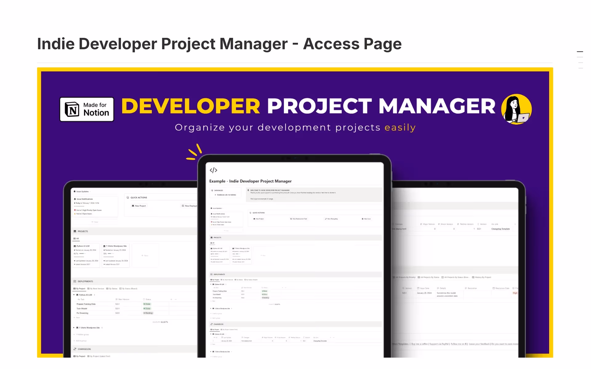Viewport: 591px width, 369px height.
Task: Collapse the Python AI LLM group, left tablet
Action: (x=74, y=295)
